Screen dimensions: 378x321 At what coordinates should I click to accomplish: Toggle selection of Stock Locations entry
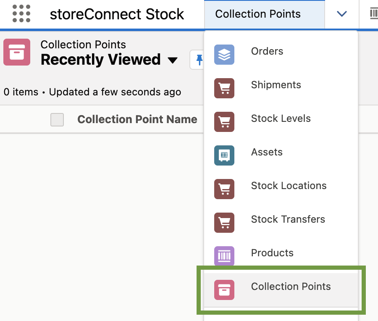point(289,185)
